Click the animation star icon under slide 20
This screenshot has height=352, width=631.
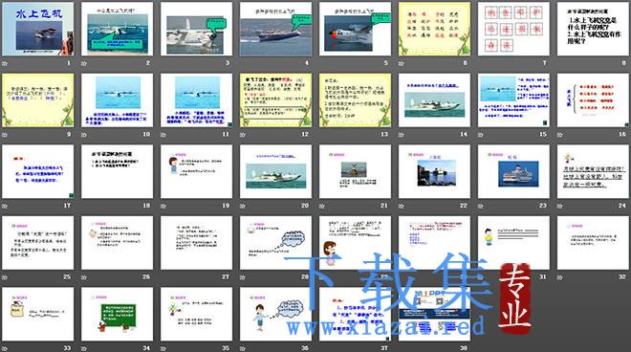tap(242, 207)
